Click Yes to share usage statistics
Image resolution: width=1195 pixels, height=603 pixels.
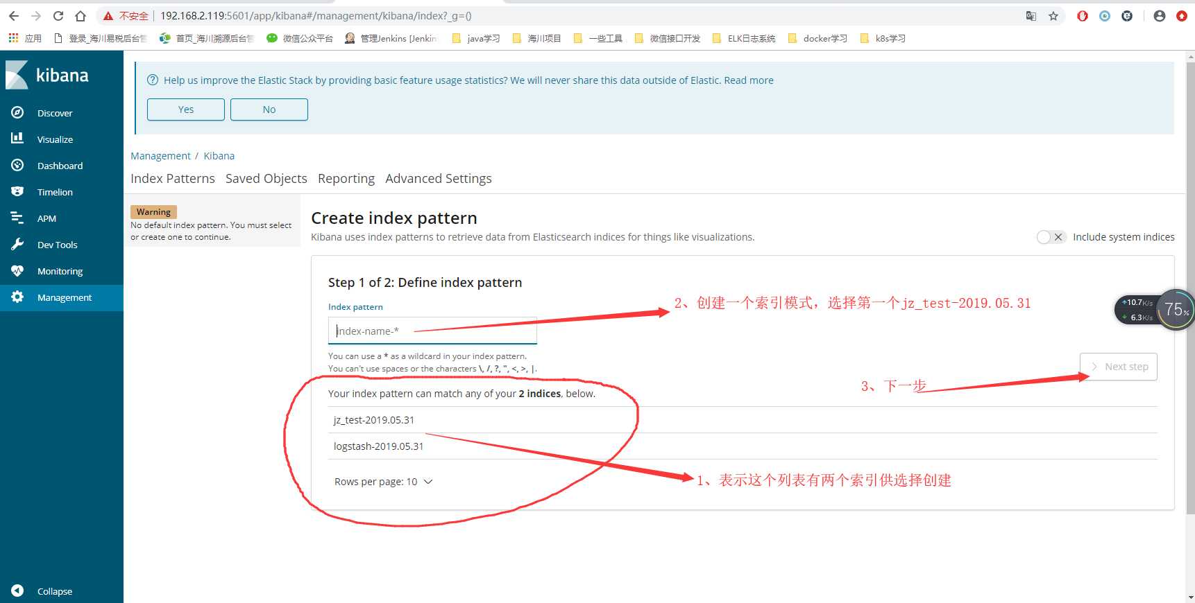tap(186, 110)
